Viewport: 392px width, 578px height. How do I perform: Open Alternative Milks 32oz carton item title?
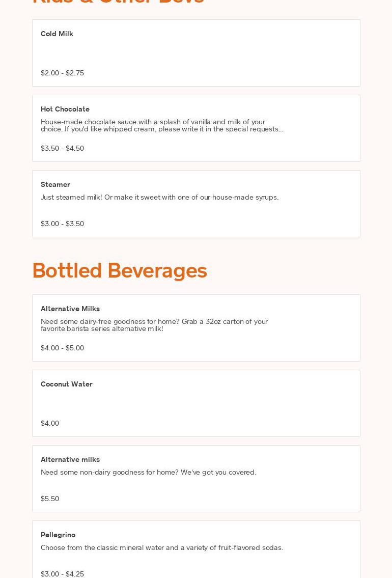70,309
